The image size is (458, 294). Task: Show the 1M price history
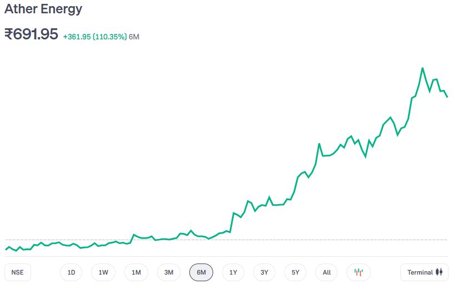(136, 272)
